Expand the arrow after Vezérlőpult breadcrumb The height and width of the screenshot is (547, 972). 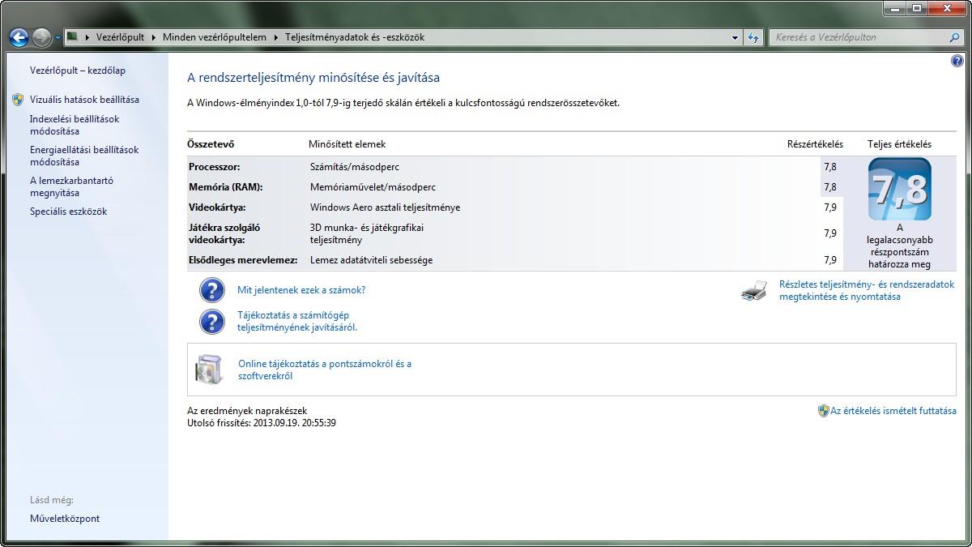154,37
